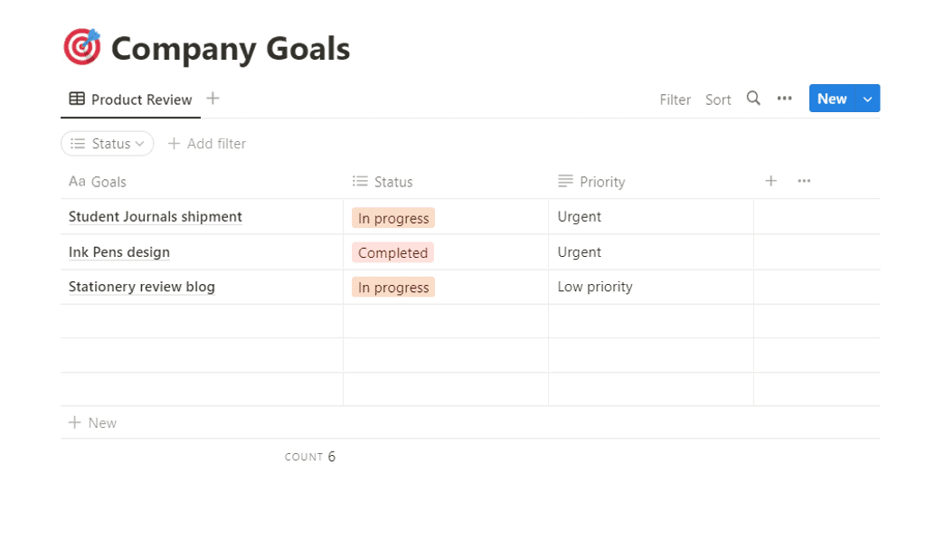Click the Goals column header
Screen dimensions: 926x540
108,182
